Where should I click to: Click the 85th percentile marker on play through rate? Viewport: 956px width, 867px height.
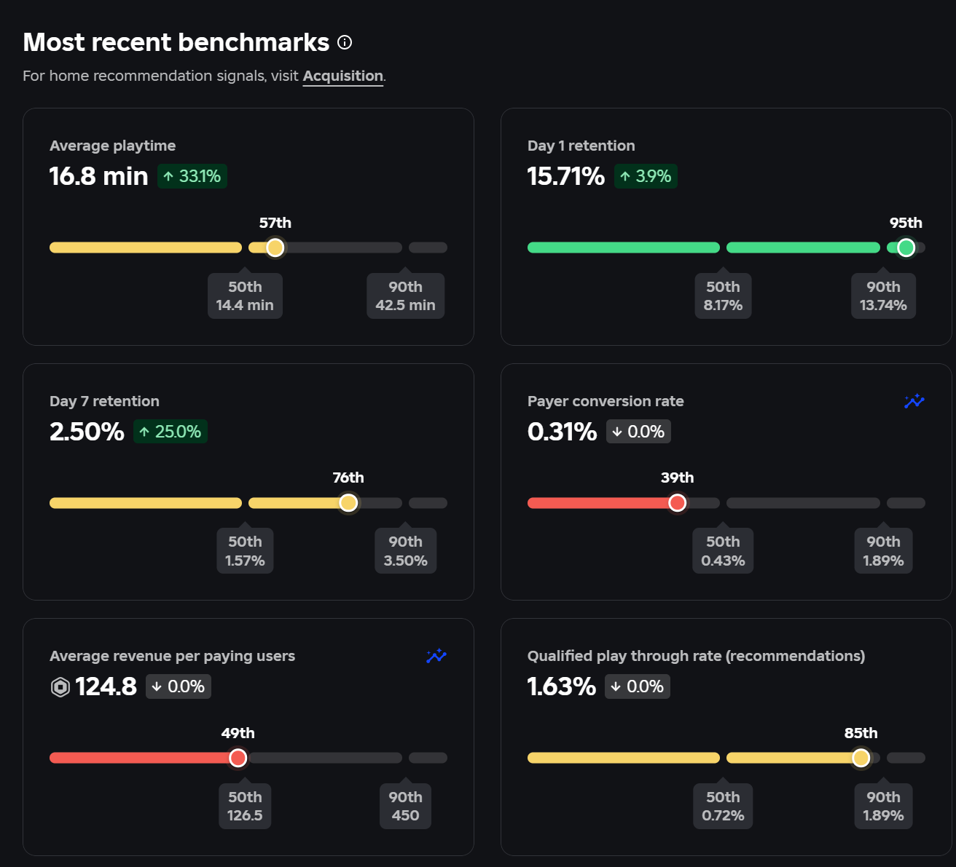(861, 758)
